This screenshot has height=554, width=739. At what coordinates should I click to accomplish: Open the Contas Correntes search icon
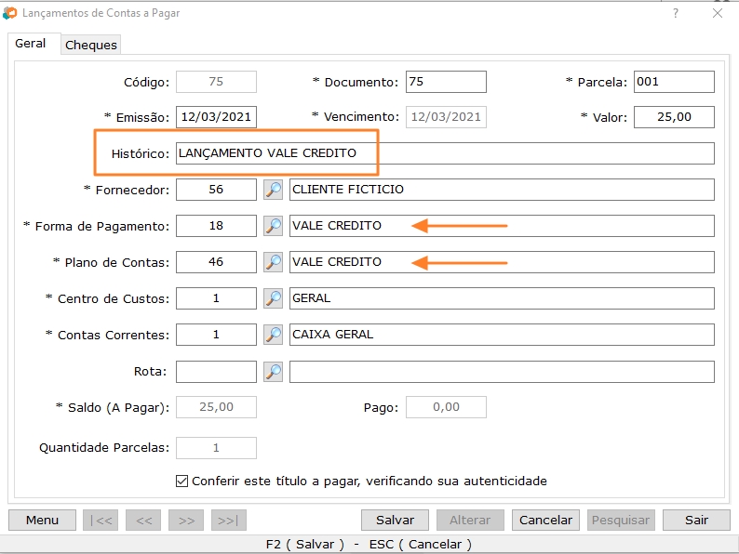point(273,335)
